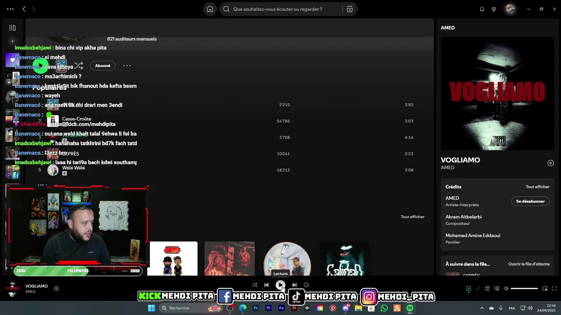Click Ouvrir la file d'attente
Viewport: 561px width, 315px height.
(529, 264)
